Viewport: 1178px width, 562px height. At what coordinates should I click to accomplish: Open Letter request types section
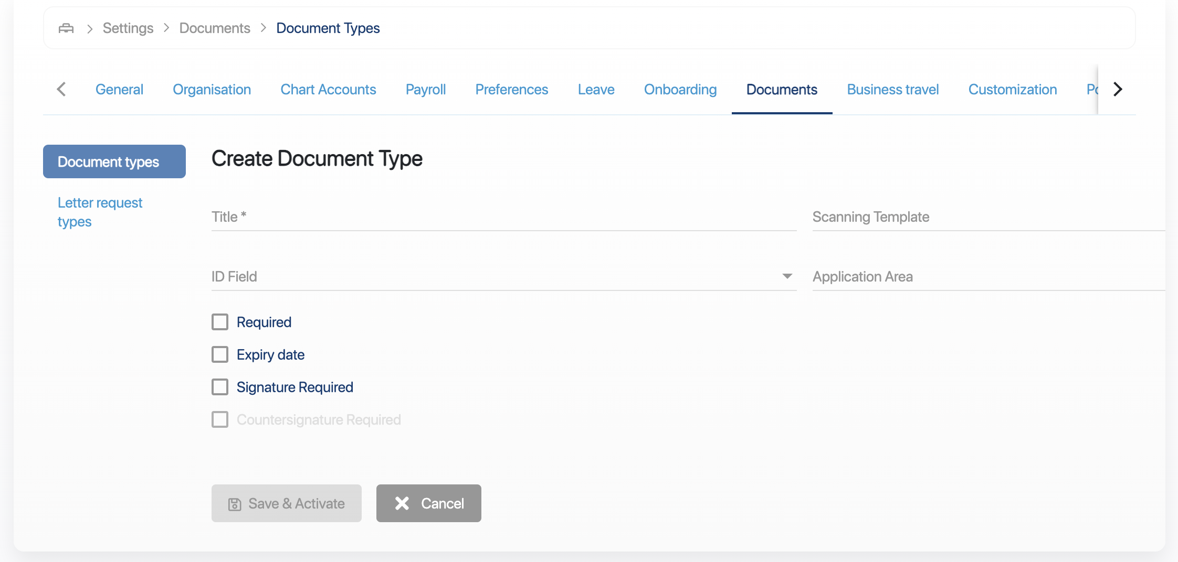[x=100, y=212]
